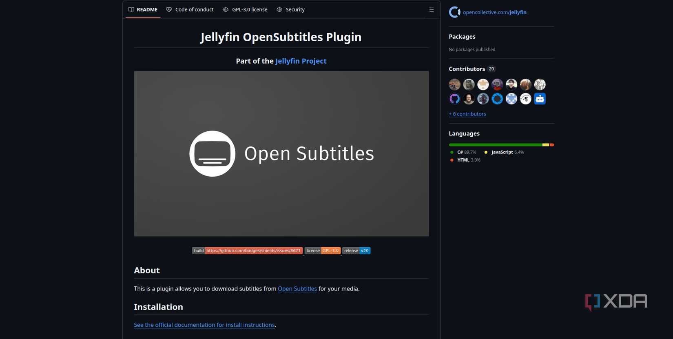Click the release v20 badge
Image resolution: width=673 pixels, height=339 pixels.
tap(356, 251)
